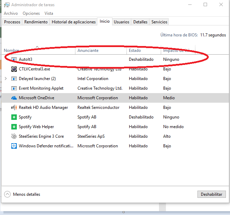Viewport: 230px width, 215px height.
Task: Click Medio impact on OneDrive row
Action: tap(169, 98)
